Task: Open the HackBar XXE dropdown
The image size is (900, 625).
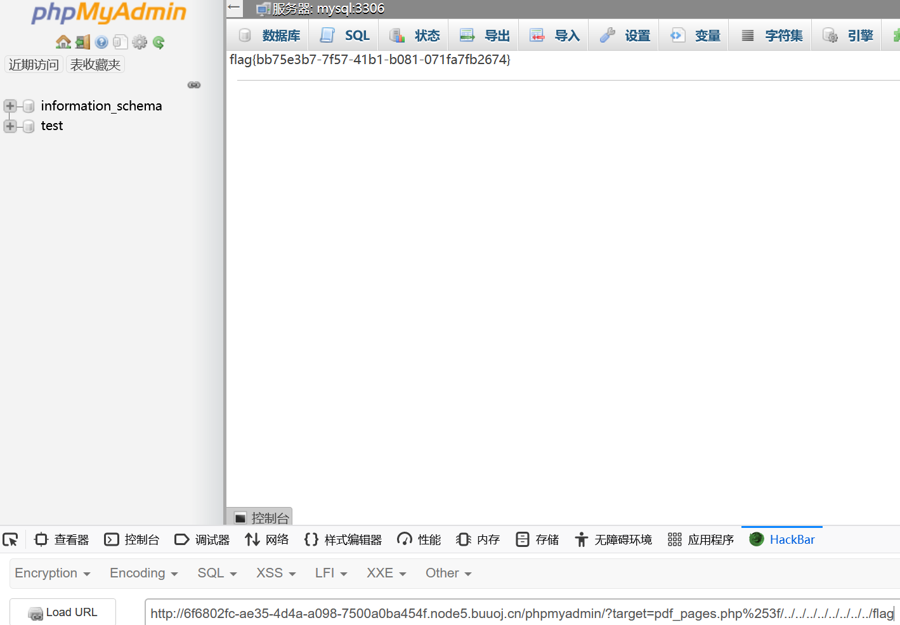Action: (386, 573)
